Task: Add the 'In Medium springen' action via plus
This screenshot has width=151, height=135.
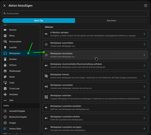Action: [144, 34]
